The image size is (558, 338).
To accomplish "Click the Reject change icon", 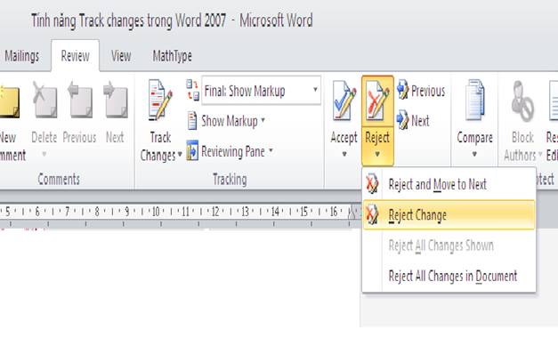I will 377,101.
